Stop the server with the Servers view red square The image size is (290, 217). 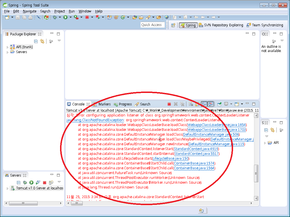point(44,183)
